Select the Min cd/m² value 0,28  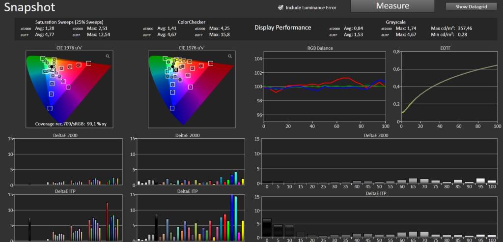pos(462,34)
